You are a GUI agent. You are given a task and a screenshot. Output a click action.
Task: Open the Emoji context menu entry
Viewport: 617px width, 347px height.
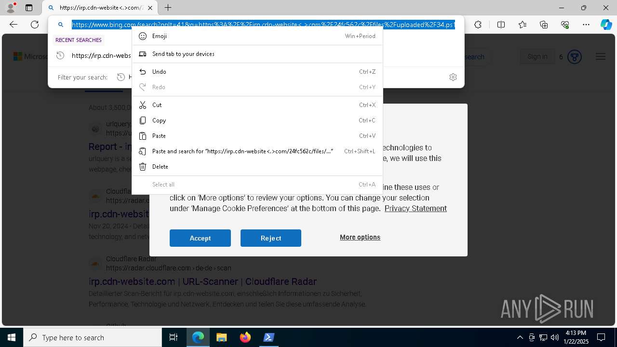[x=257, y=36]
